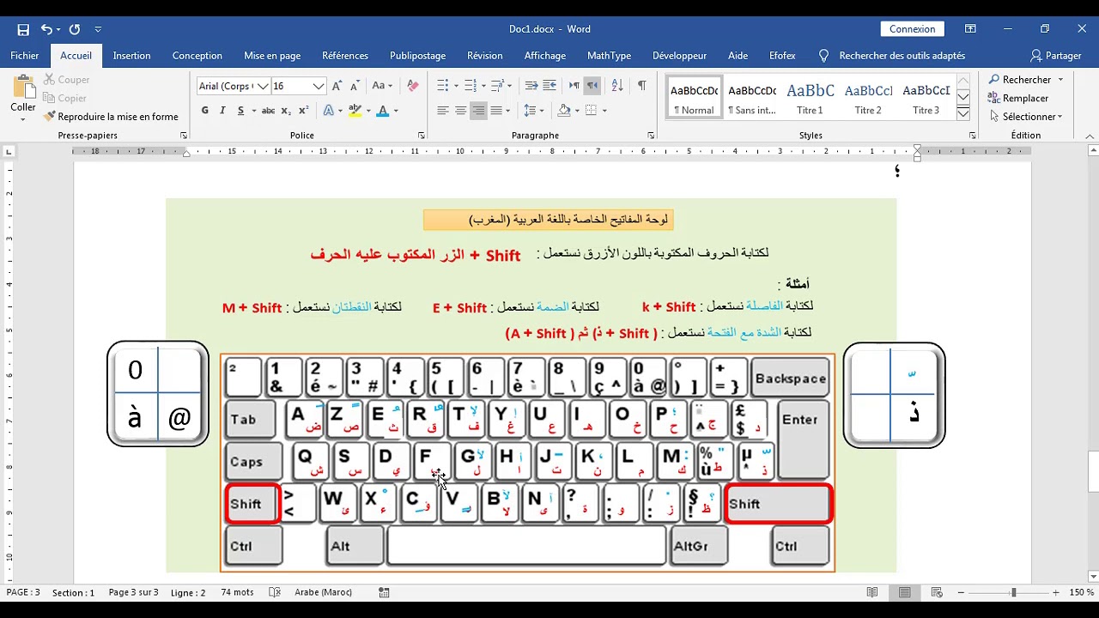Toggle show paragraph marks (¶)
The width and height of the screenshot is (1099, 618).
coord(641,86)
